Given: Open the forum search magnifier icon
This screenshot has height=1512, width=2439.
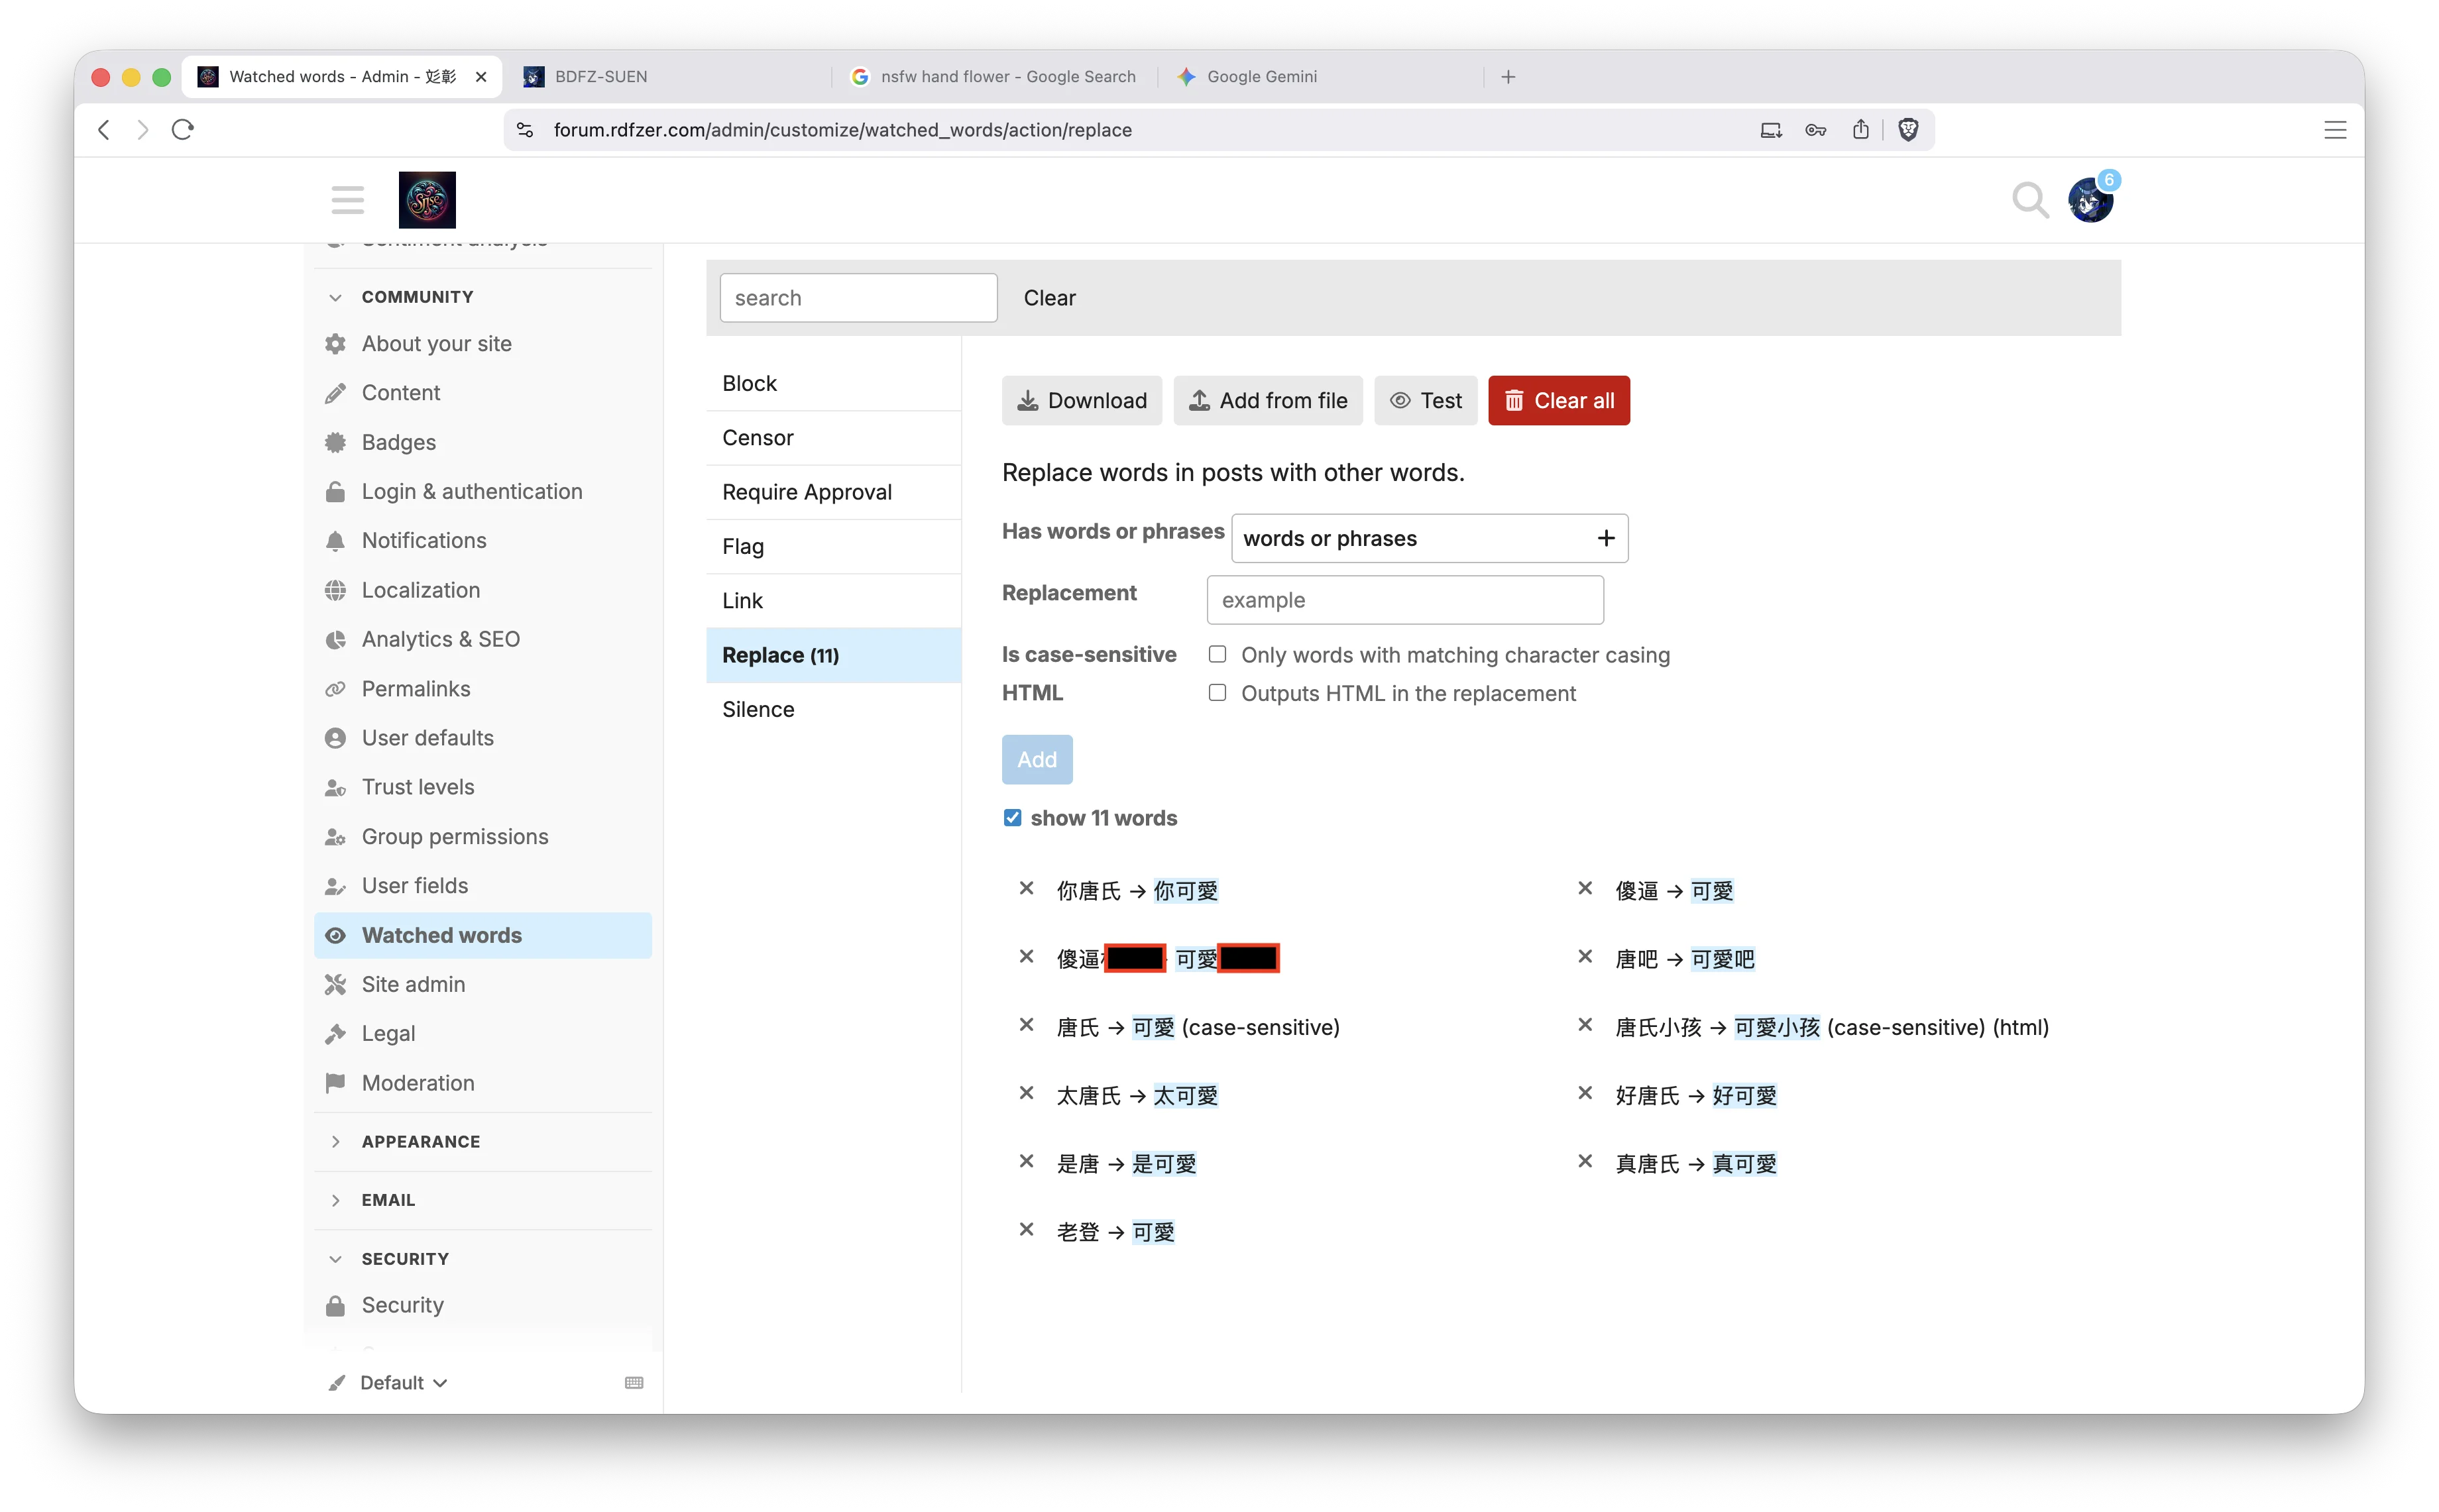Looking at the screenshot, I should 2030,200.
